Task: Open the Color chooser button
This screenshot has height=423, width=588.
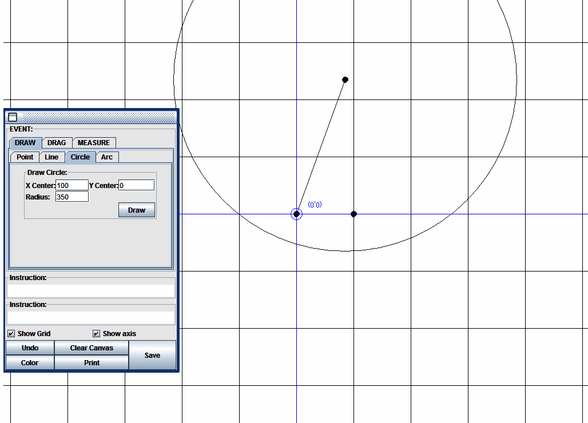Action: (x=30, y=362)
